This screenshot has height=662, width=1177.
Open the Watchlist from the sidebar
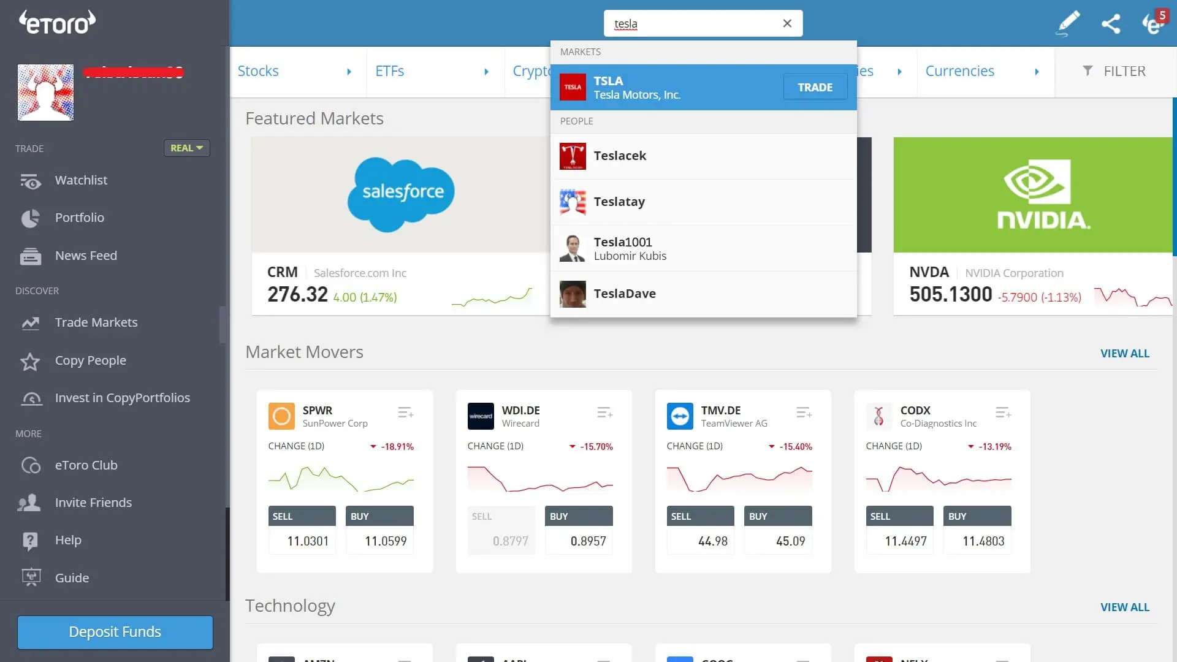[x=82, y=180]
